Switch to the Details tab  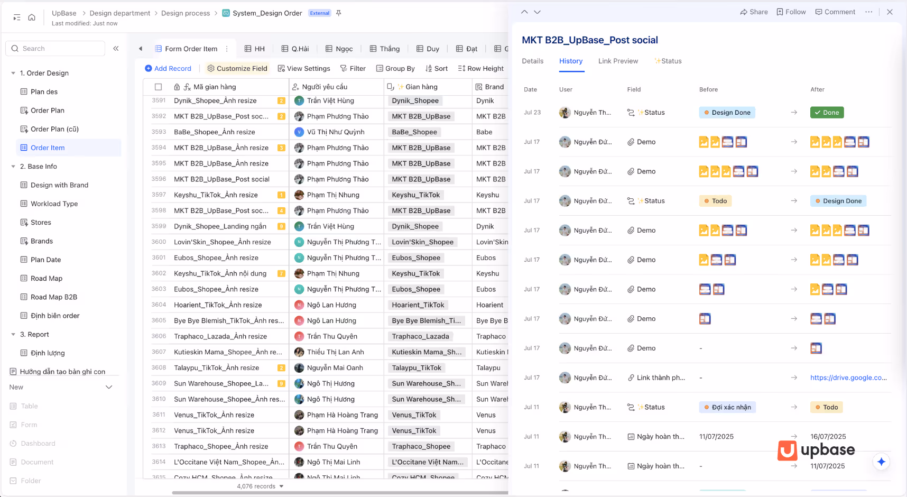pyautogui.click(x=533, y=61)
